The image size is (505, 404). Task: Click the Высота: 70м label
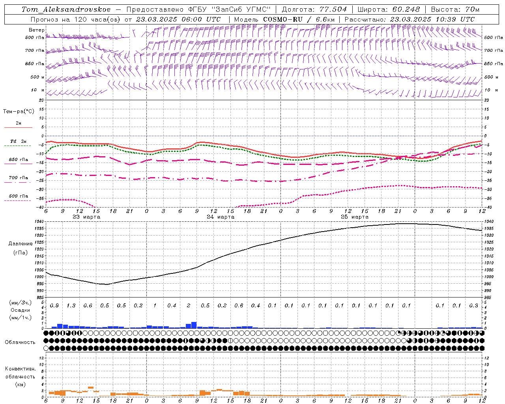point(455,9)
